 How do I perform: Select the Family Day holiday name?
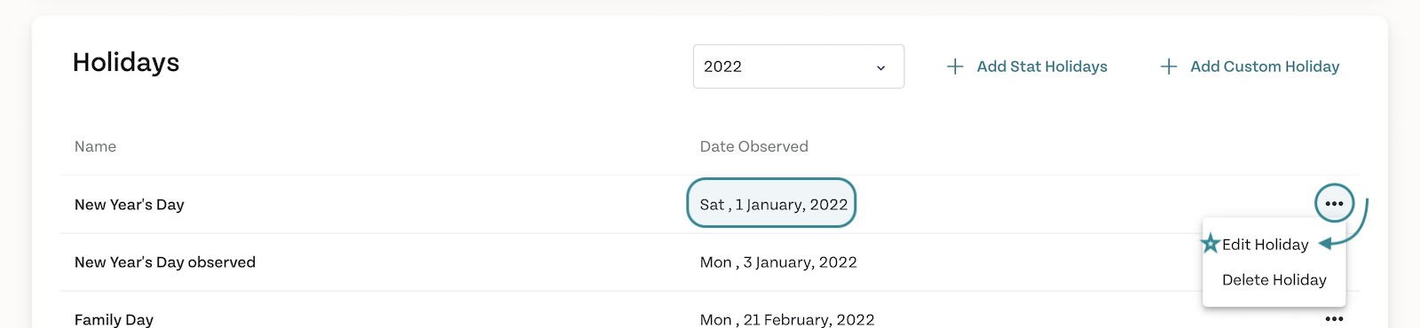[114, 319]
